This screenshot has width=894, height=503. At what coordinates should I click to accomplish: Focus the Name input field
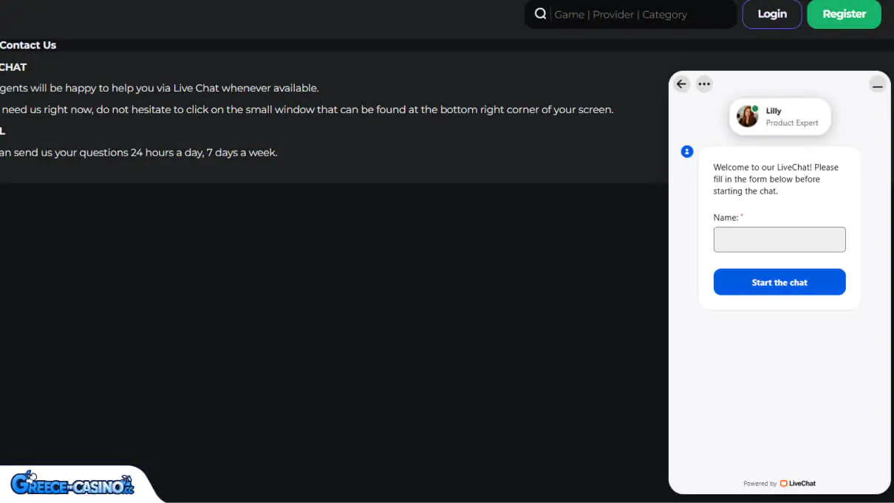coord(779,239)
